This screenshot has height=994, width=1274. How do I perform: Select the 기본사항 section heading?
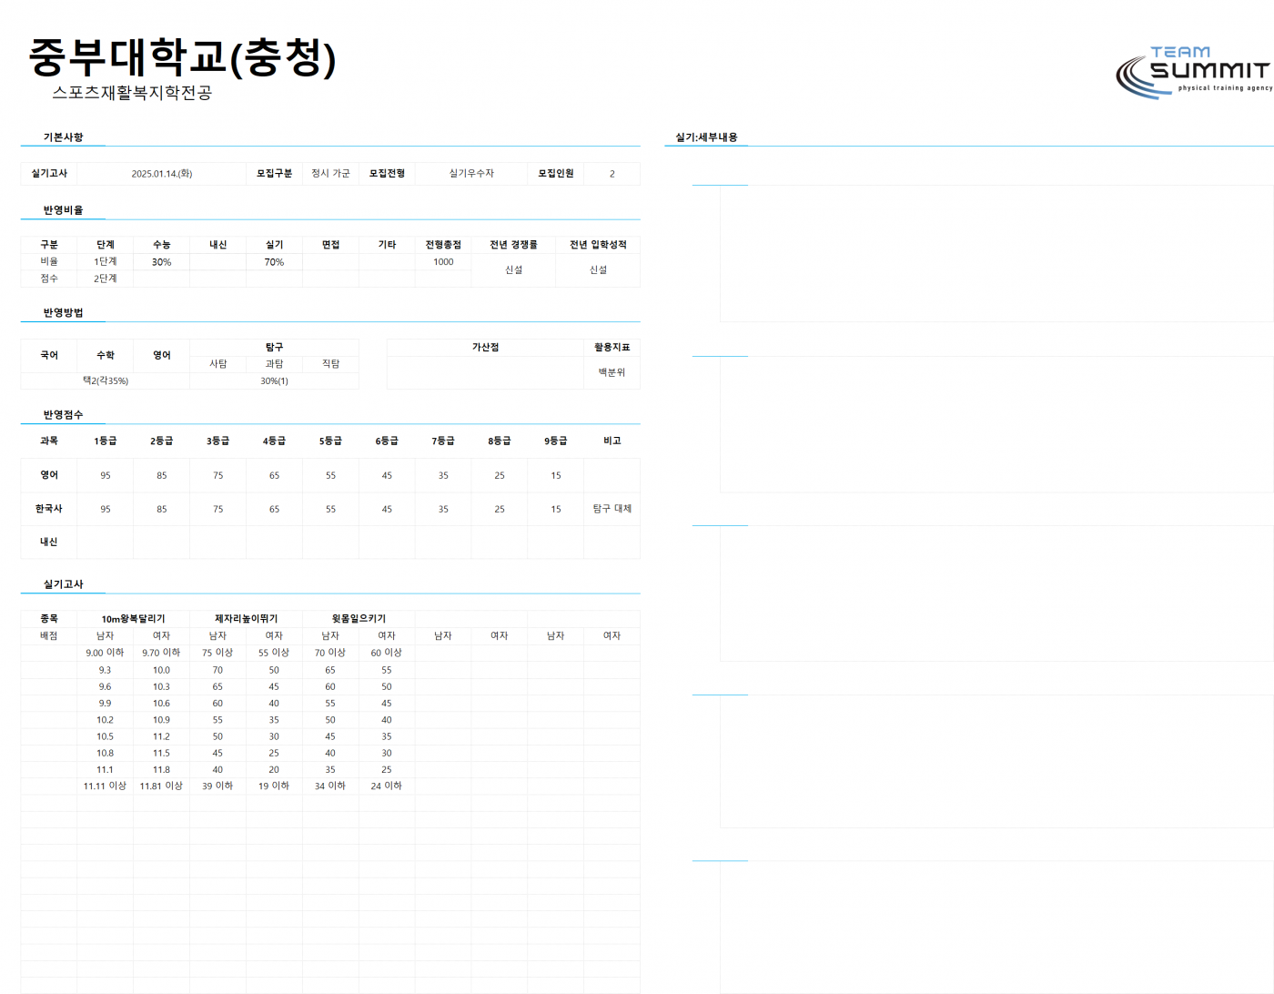tap(63, 137)
